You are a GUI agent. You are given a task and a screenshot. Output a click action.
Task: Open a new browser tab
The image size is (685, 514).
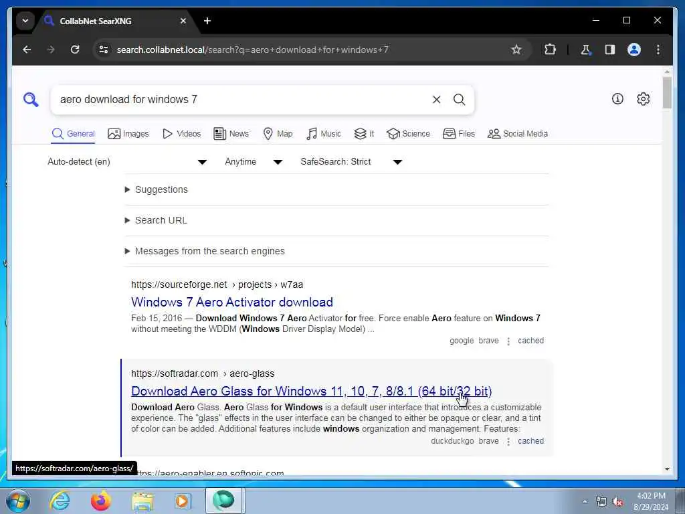[x=207, y=21]
